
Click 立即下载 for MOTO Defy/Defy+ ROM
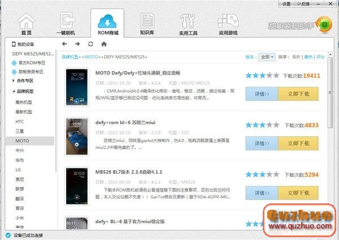298,94
